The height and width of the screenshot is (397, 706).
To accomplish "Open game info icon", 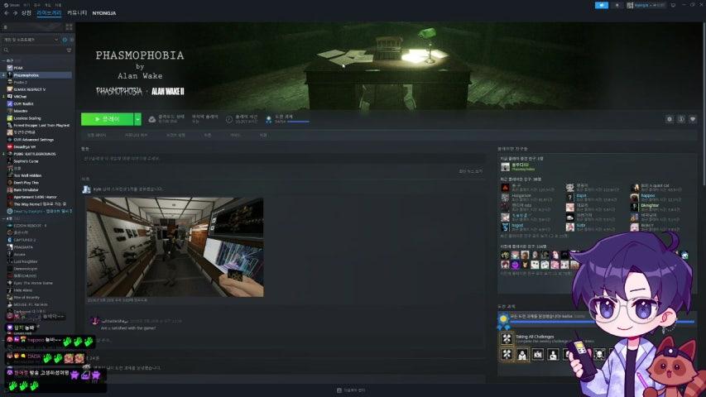I will click(681, 119).
